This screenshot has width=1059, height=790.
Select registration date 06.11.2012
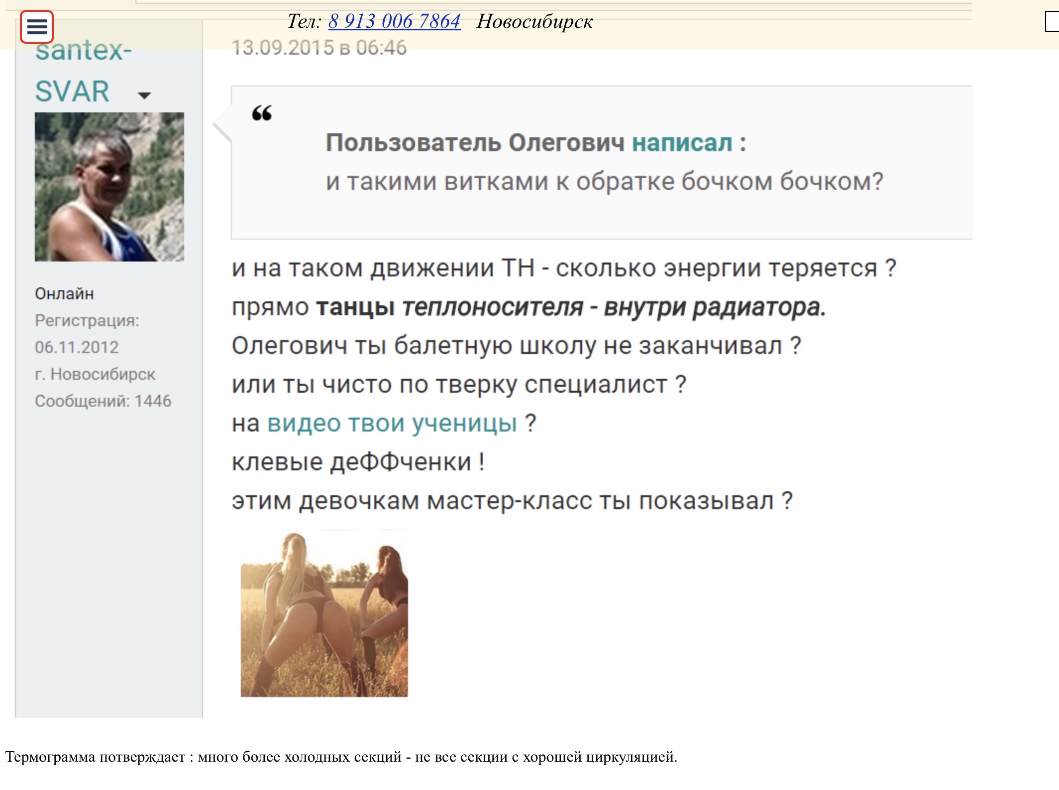pyautogui.click(x=77, y=347)
